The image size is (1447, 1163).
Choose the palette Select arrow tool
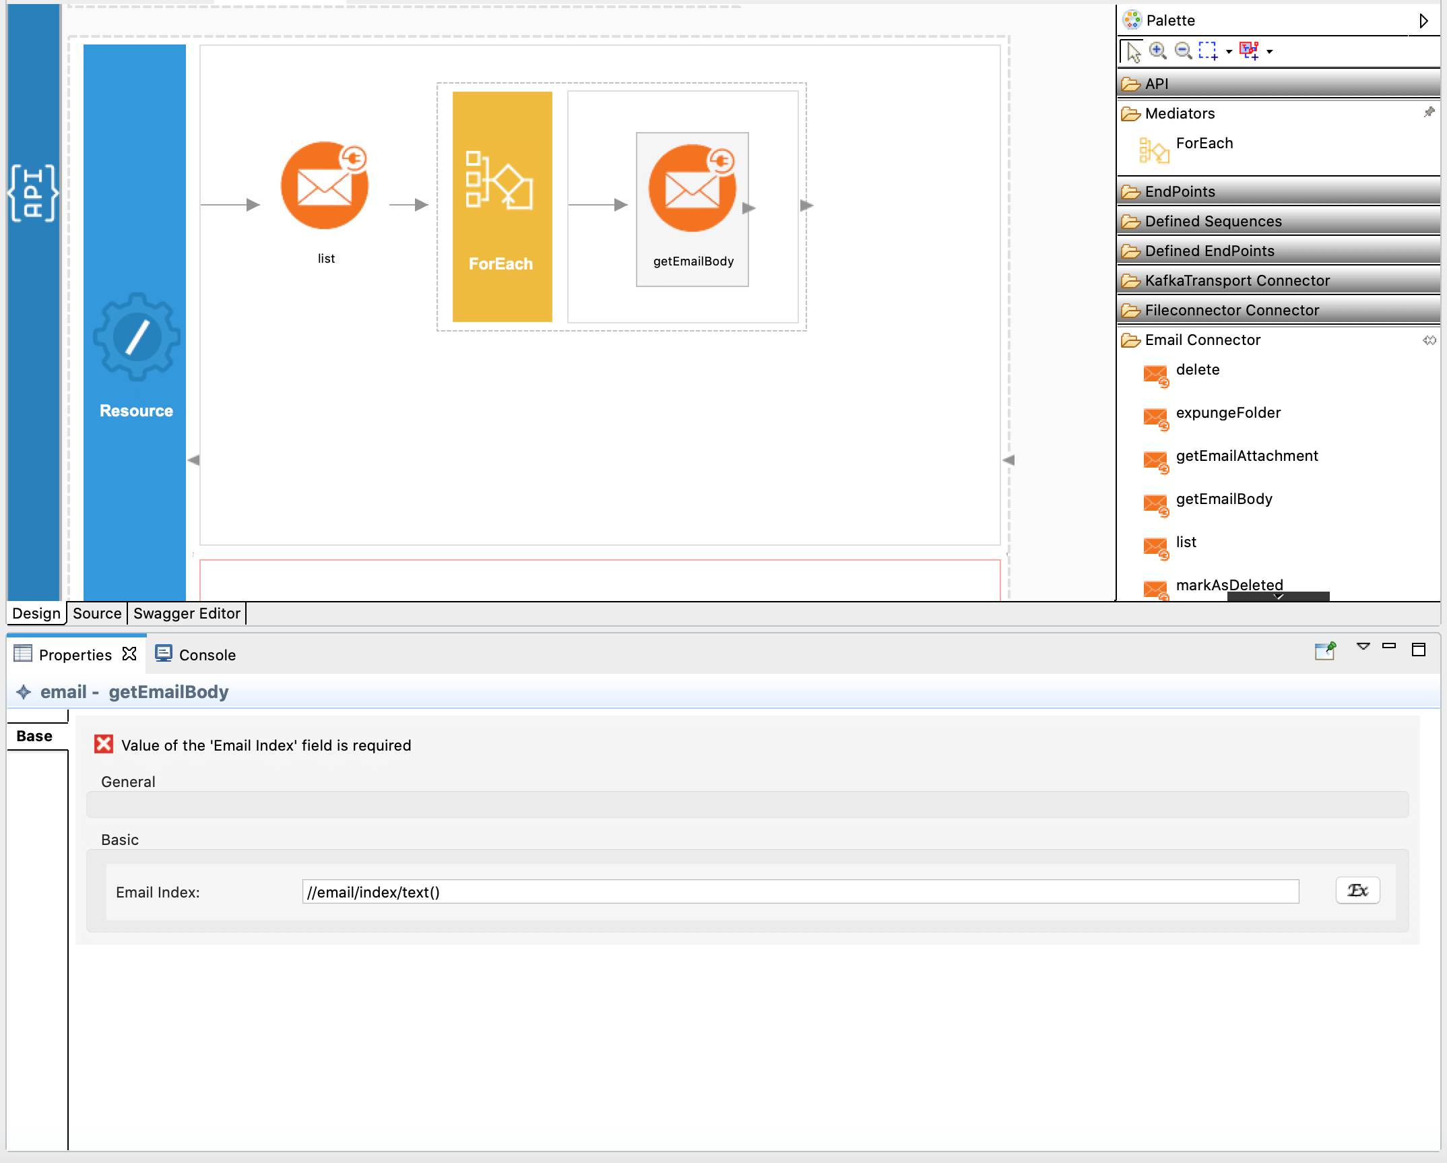coord(1134,51)
